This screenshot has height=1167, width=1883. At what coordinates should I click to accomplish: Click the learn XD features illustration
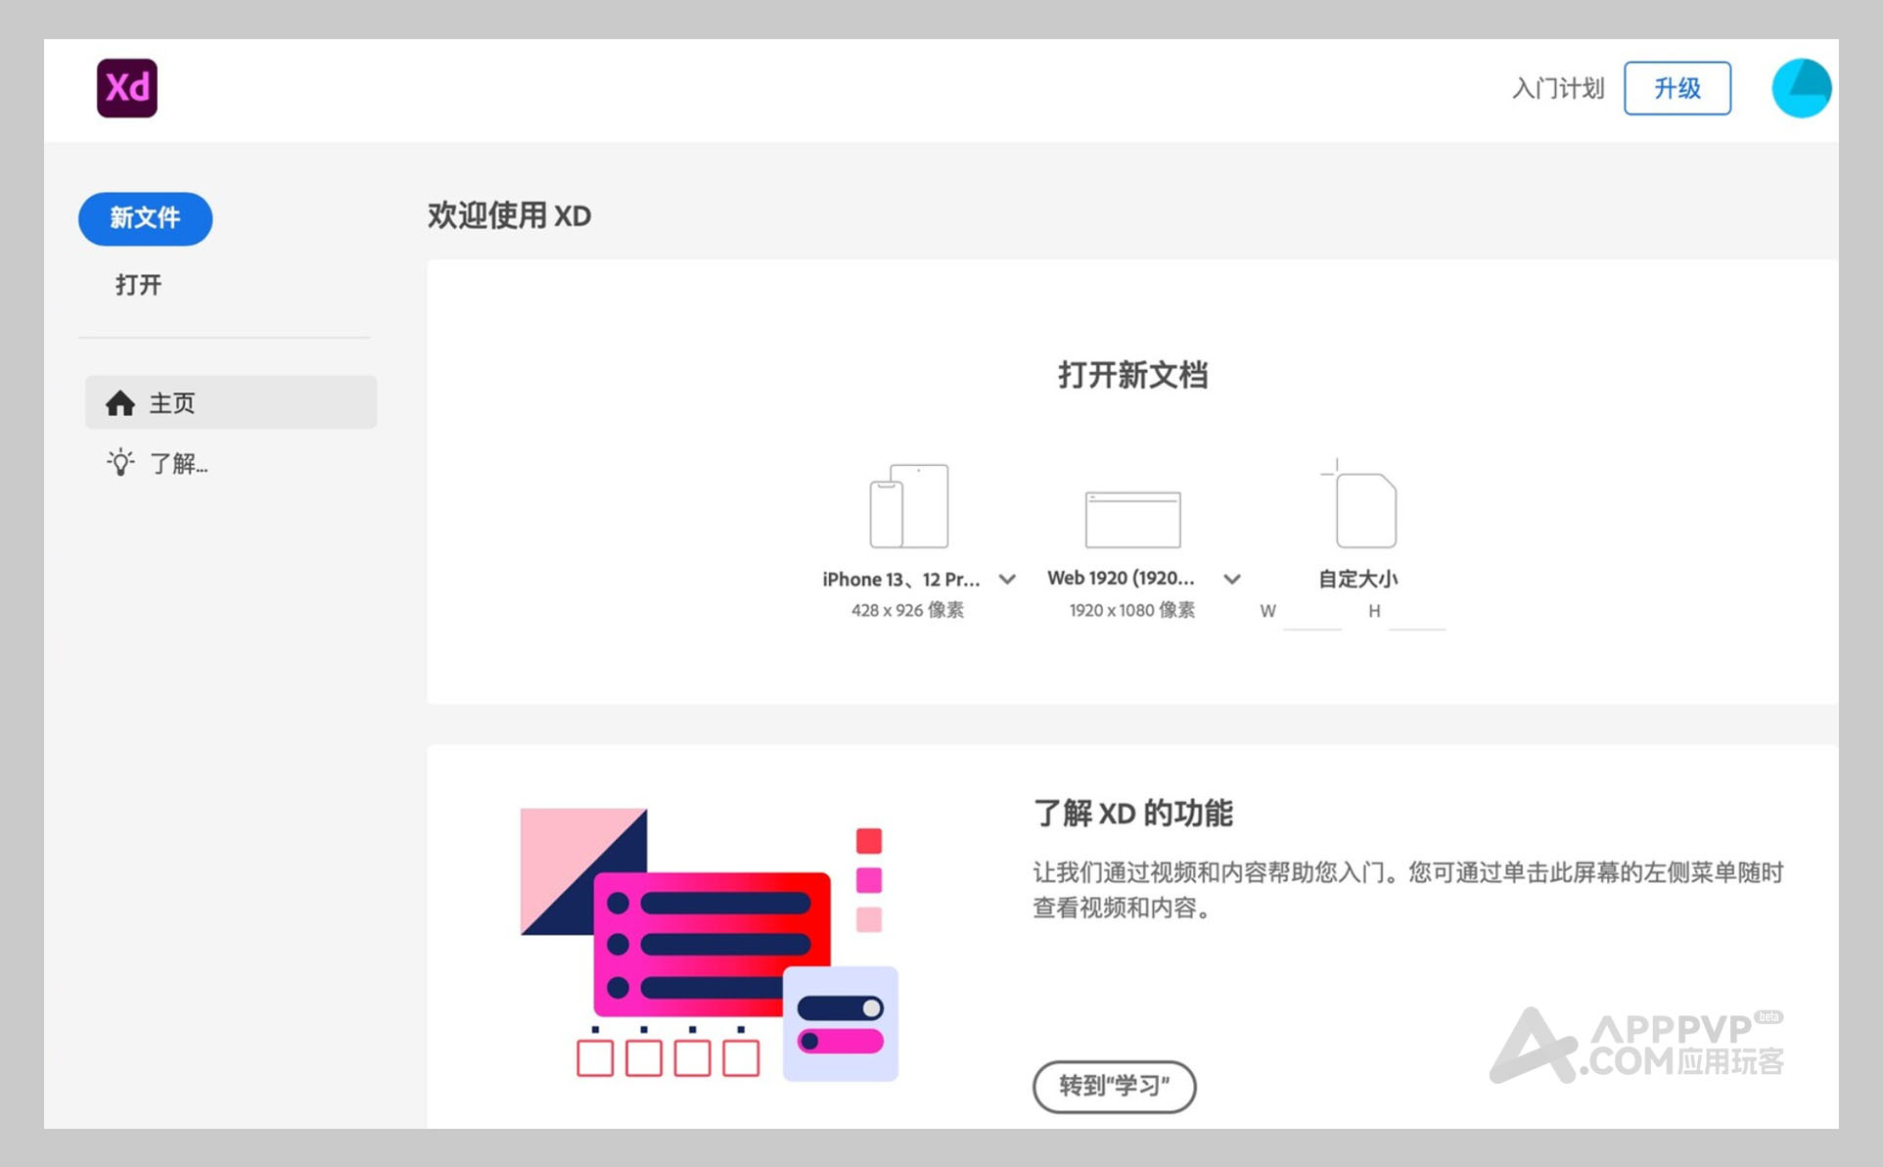(x=710, y=944)
